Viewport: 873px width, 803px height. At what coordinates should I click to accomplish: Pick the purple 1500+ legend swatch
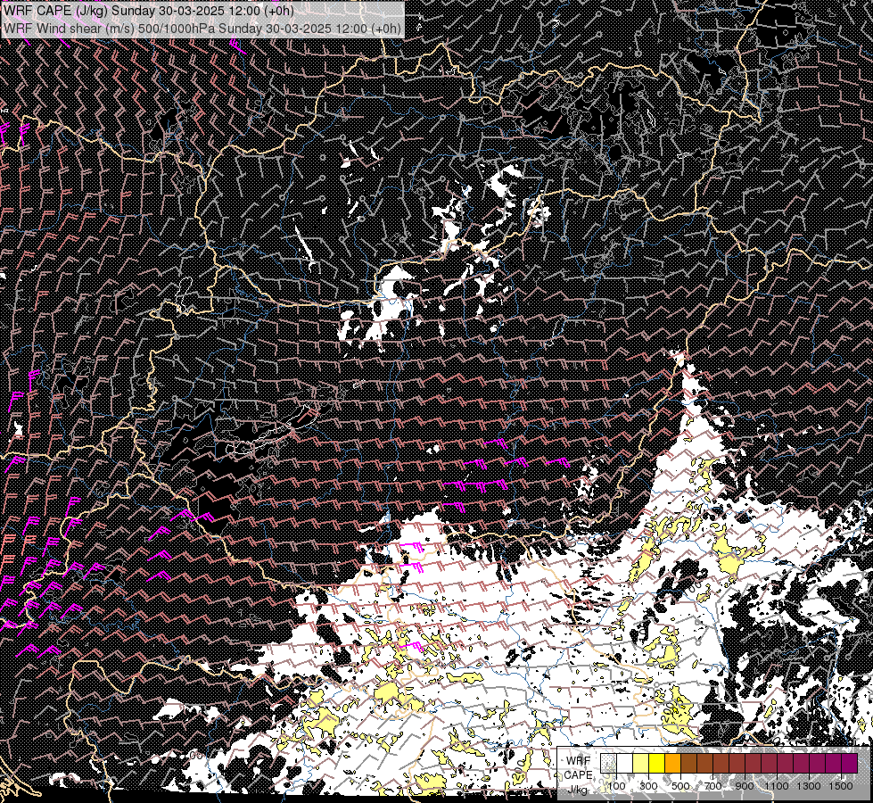pyautogui.click(x=850, y=763)
